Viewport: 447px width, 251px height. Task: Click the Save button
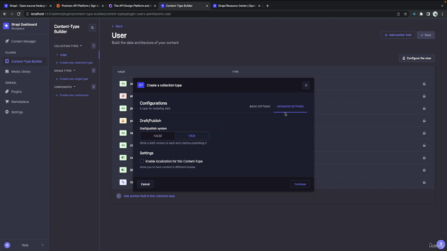[x=425, y=35]
